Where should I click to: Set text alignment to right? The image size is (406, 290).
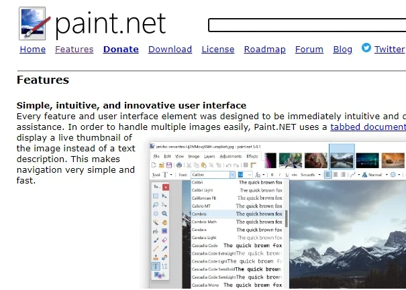tap(343, 175)
